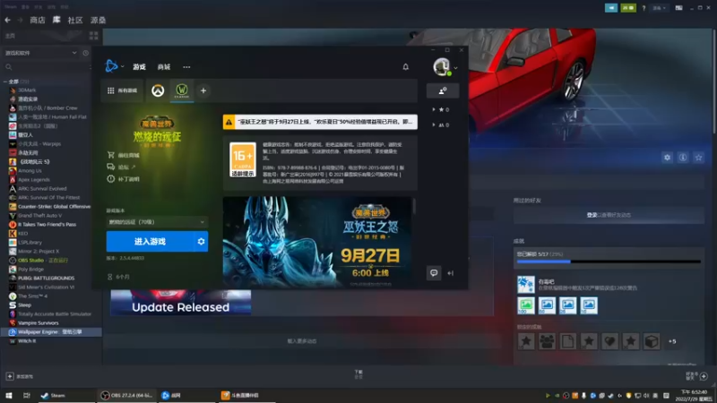Show 所有游戏 in Battle.net

tap(122, 90)
